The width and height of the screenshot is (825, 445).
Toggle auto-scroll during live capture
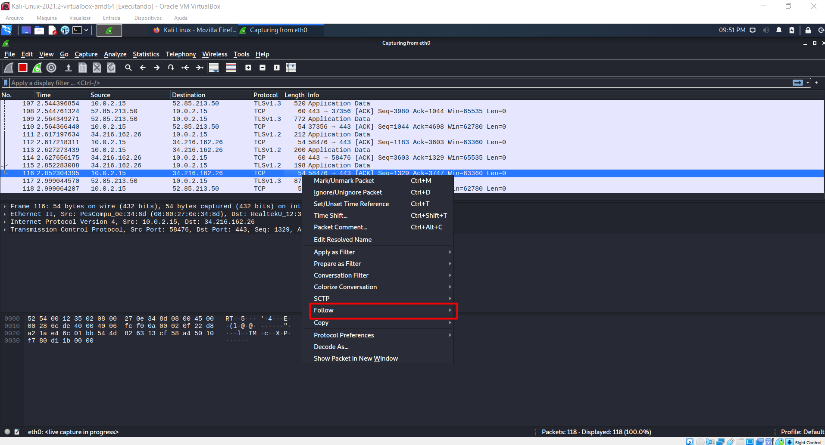213,68
